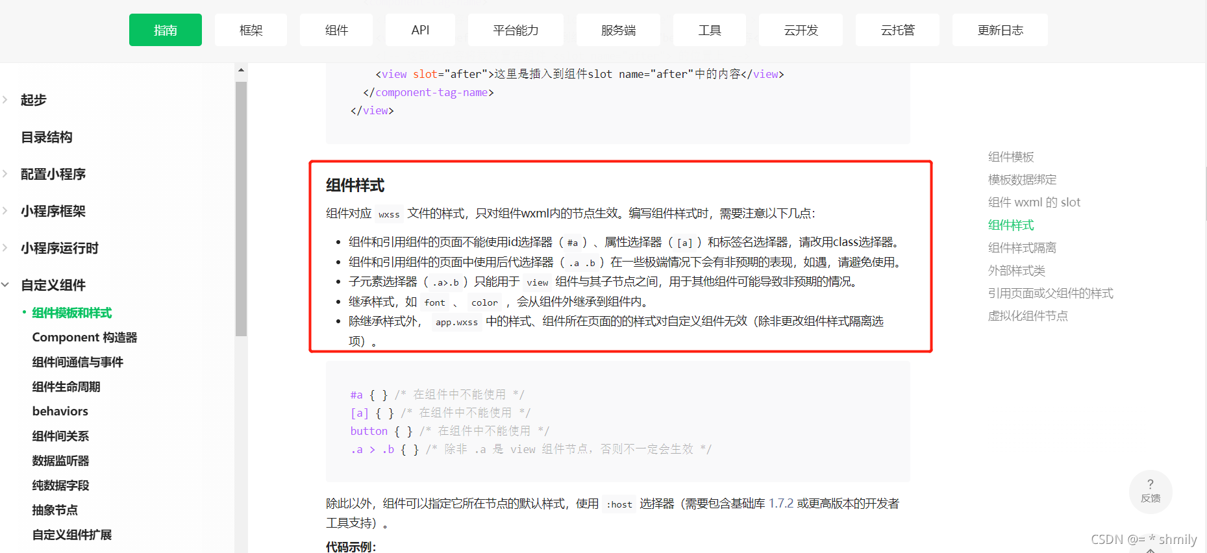Select 自定义组件 sidebar entry
Screen dimensions: 1207x553
[53, 285]
